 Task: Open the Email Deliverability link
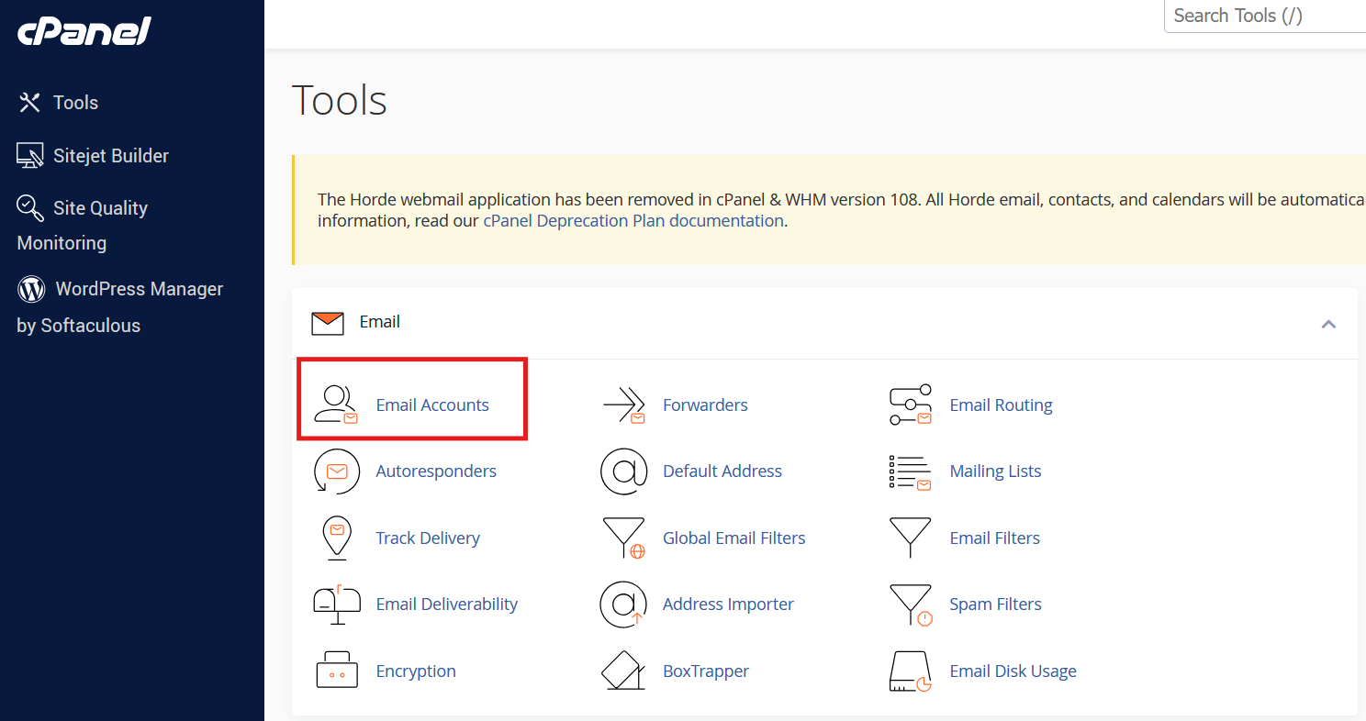point(447,604)
